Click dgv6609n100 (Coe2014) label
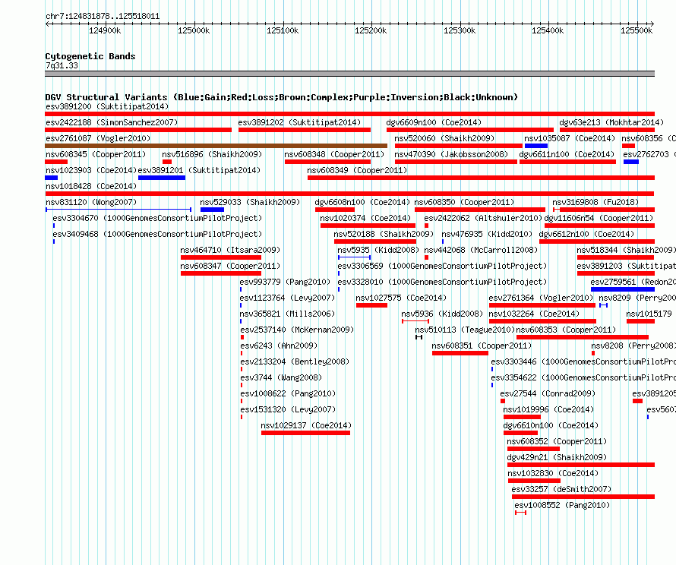 tap(434, 122)
